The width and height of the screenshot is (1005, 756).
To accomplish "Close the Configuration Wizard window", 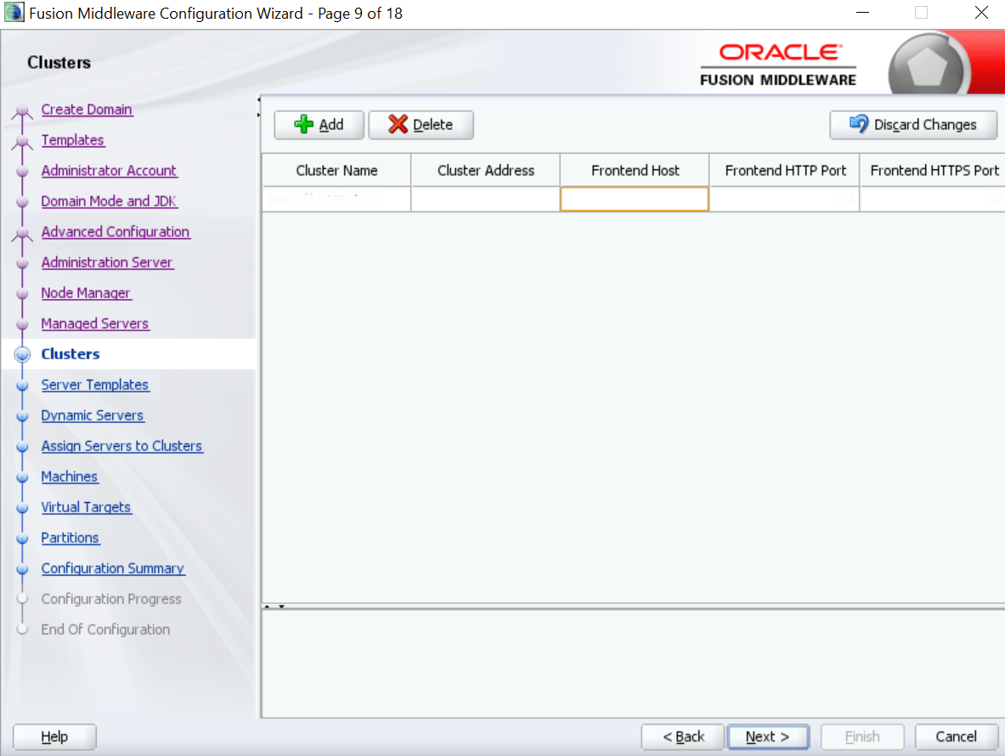I will coord(981,13).
